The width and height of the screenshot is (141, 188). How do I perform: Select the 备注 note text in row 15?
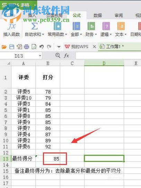coord(68,171)
